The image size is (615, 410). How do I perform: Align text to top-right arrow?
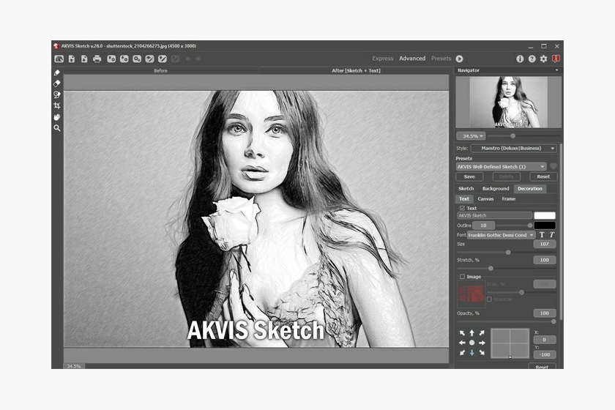coord(482,332)
